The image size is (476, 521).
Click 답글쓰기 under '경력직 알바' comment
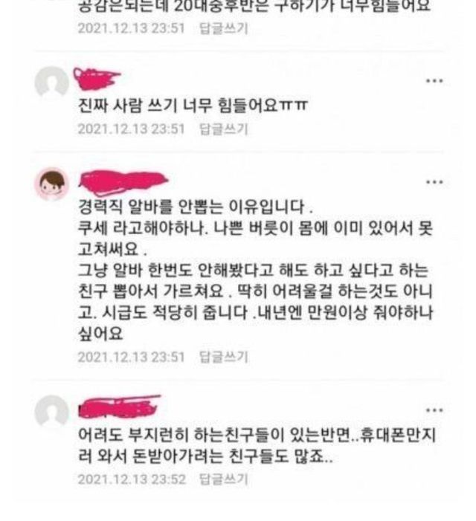pos(223,357)
